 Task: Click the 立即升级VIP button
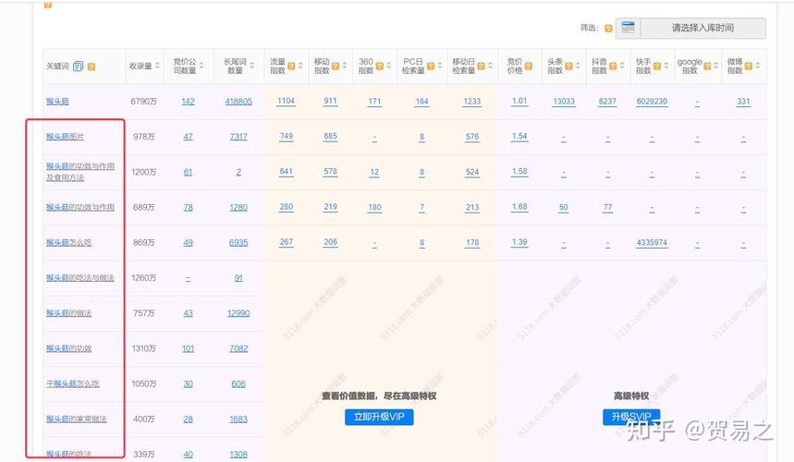(x=379, y=417)
